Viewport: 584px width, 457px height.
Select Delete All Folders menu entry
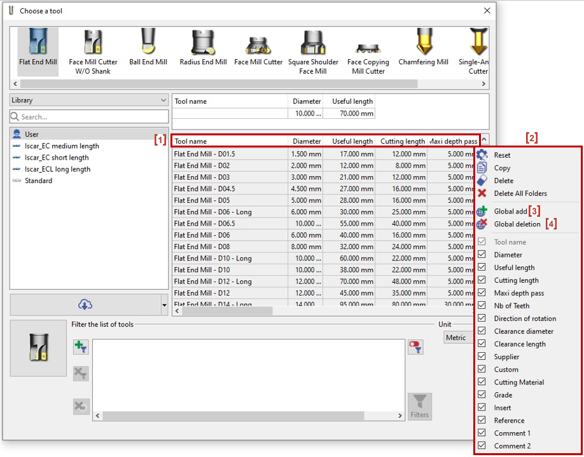pyautogui.click(x=520, y=193)
